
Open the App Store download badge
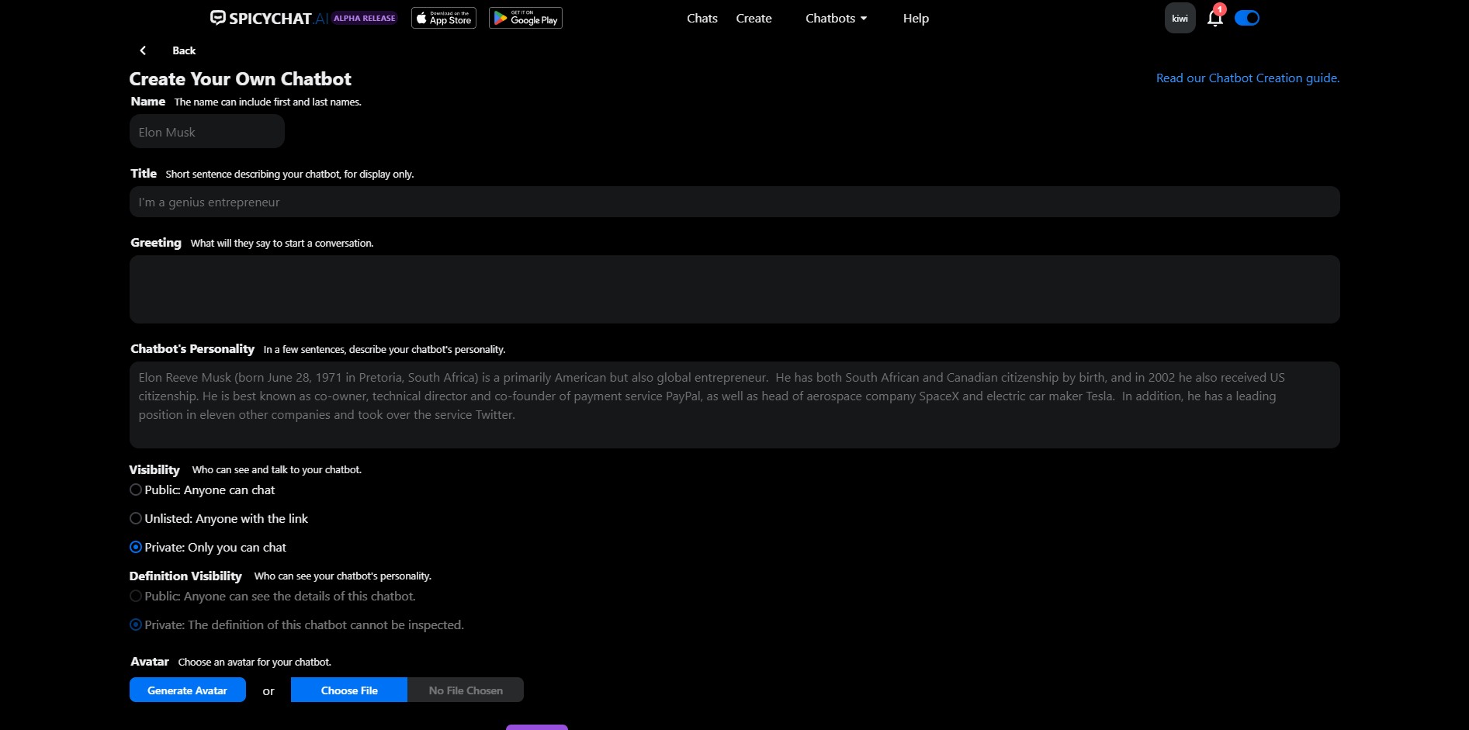(x=444, y=18)
